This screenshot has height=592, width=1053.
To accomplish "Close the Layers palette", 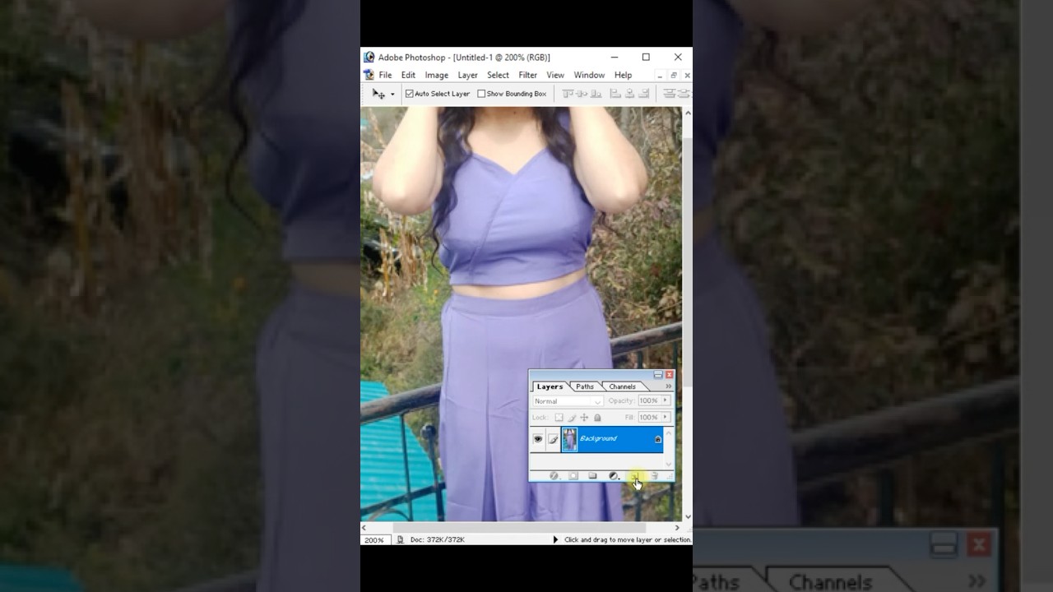I will click(x=669, y=375).
